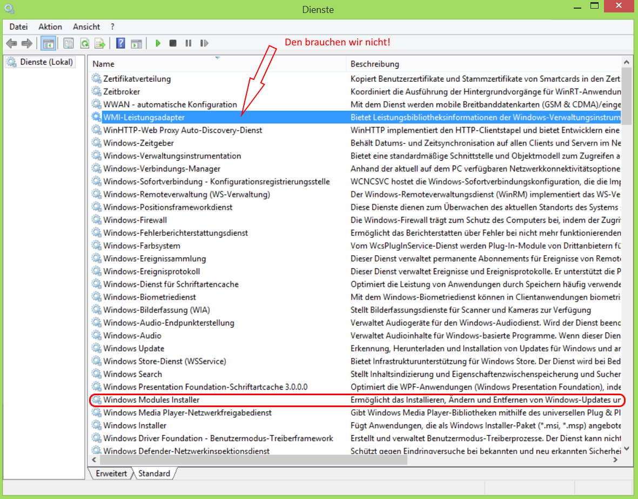
Task: Click the gear icon beside Windows-Audio
Action: (x=96, y=336)
